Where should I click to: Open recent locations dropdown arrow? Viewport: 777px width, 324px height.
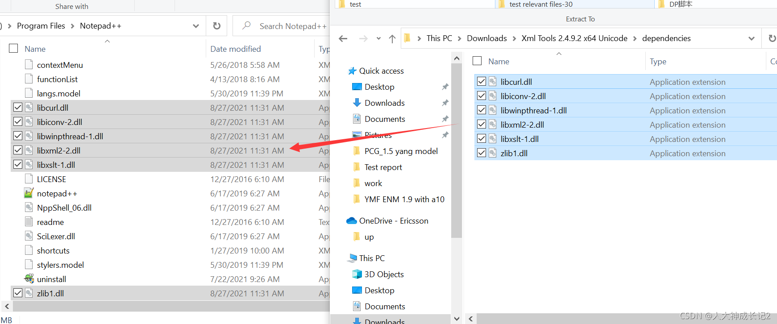pyautogui.click(x=378, y=38)
